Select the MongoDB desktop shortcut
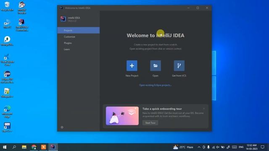 coord(7,41)
